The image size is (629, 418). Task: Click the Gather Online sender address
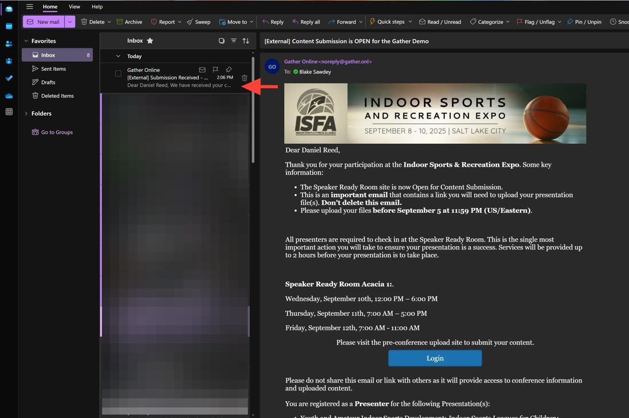pyautogui.click(x=328, y=61)
